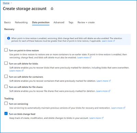Select the Tags tab
The width and height of the screenshot is (137, 133).
coord(71,22)
